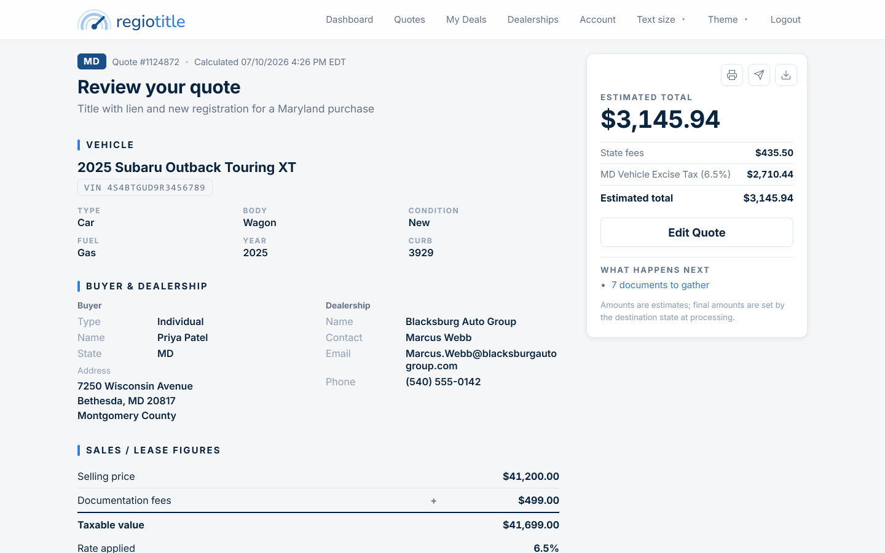Download the quote with the download icon
The height and width of the screenshot is (553, 885).
[786, 75]
